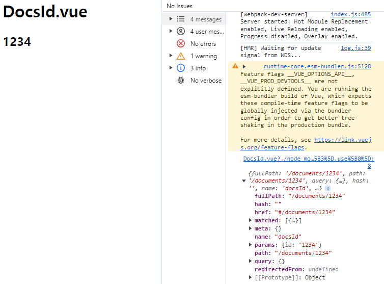Open log.js:39 source link
This screenshot has height=284, width=384.
point(355,48)
